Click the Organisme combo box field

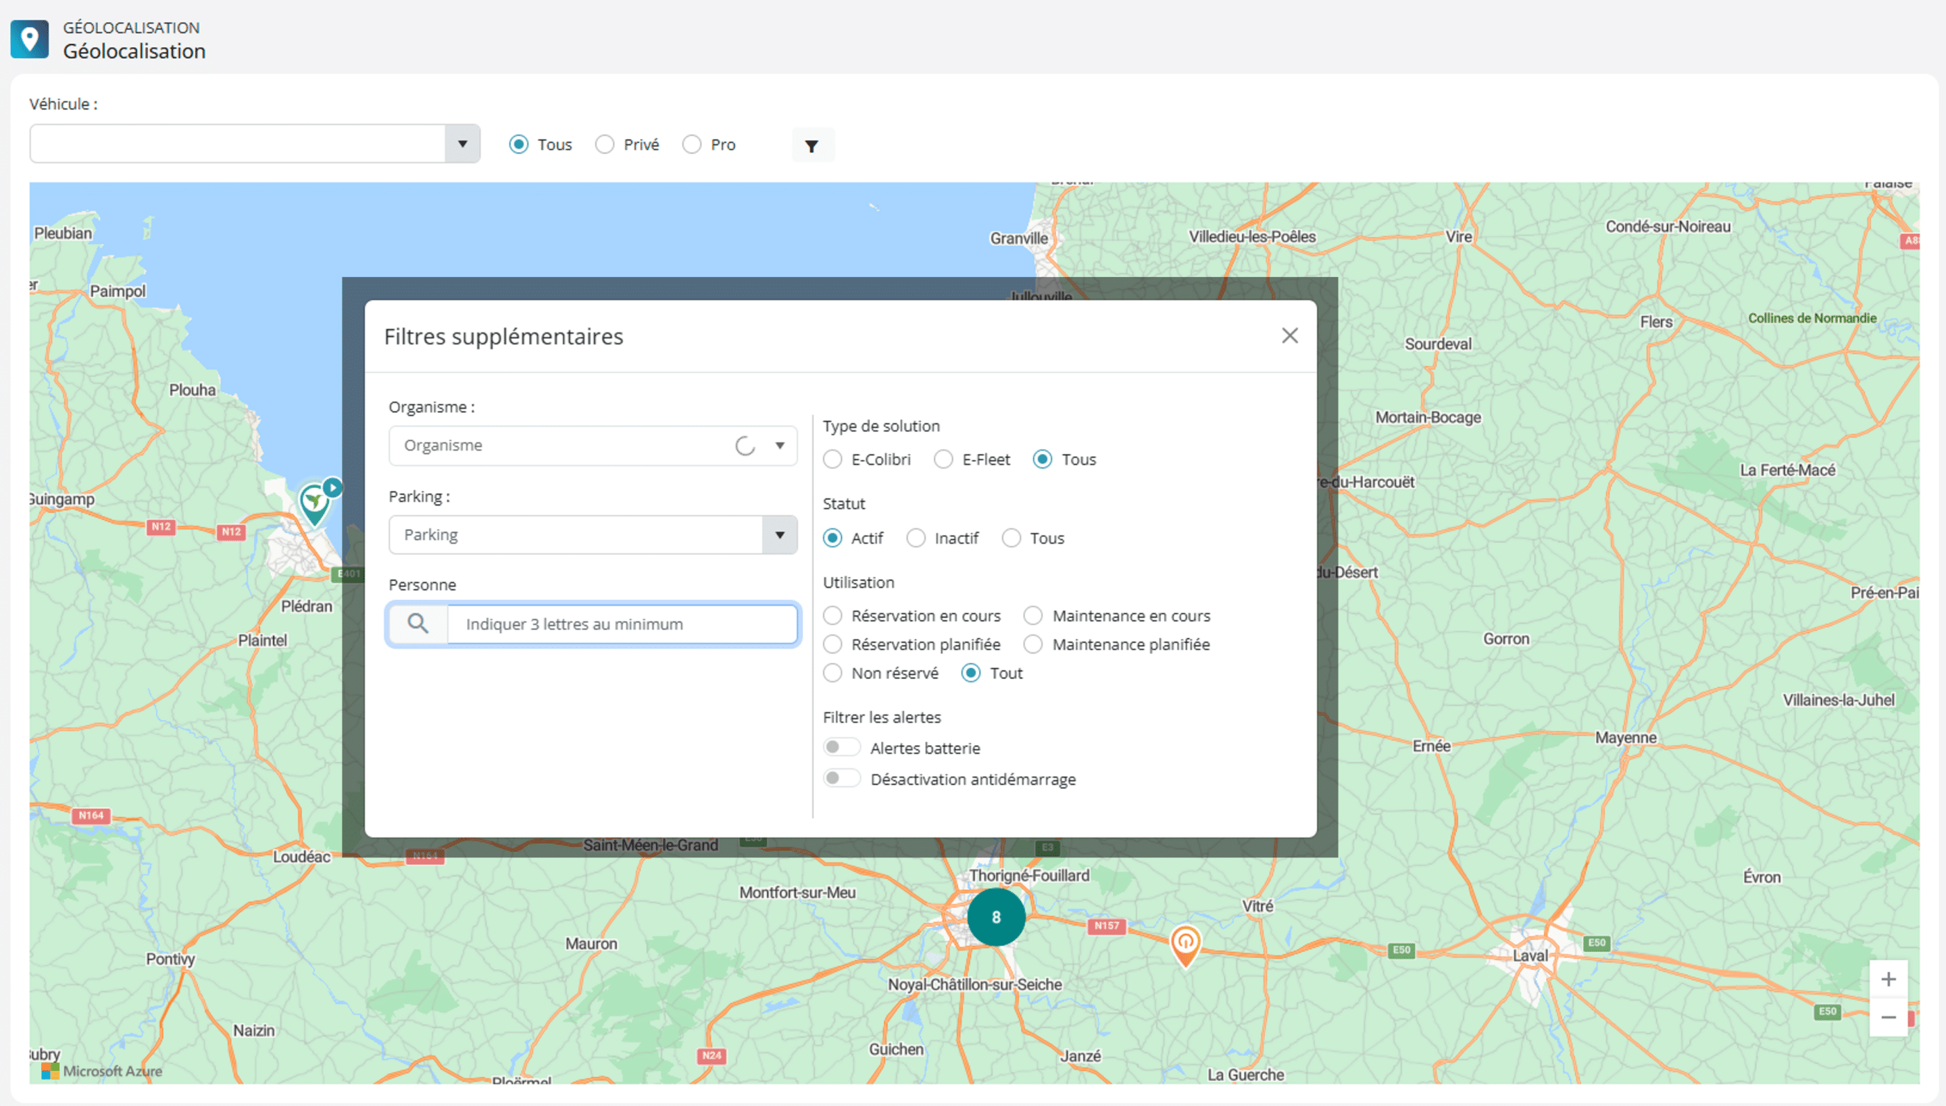[x=593, y=446]
